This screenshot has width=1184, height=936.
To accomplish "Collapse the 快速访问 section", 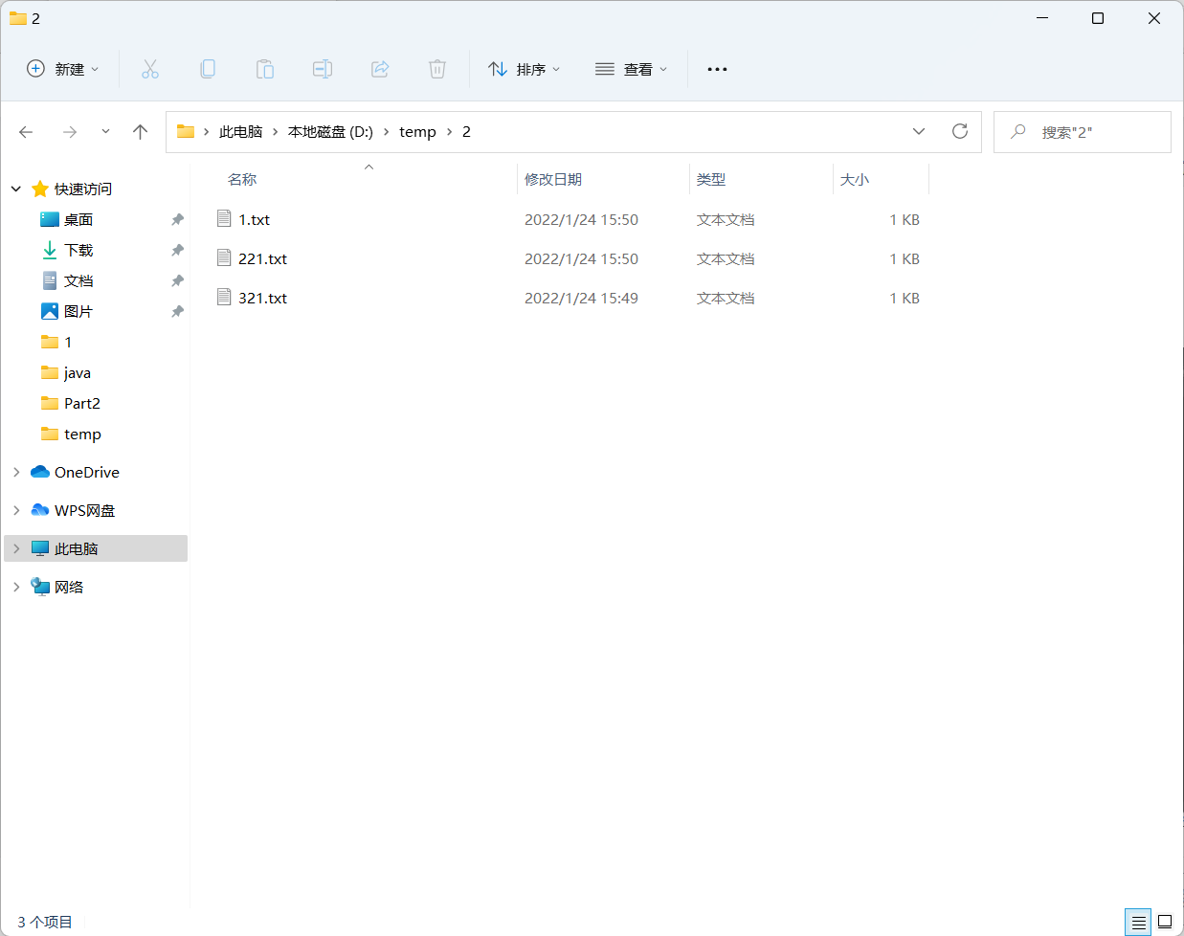I will point(15,189).
